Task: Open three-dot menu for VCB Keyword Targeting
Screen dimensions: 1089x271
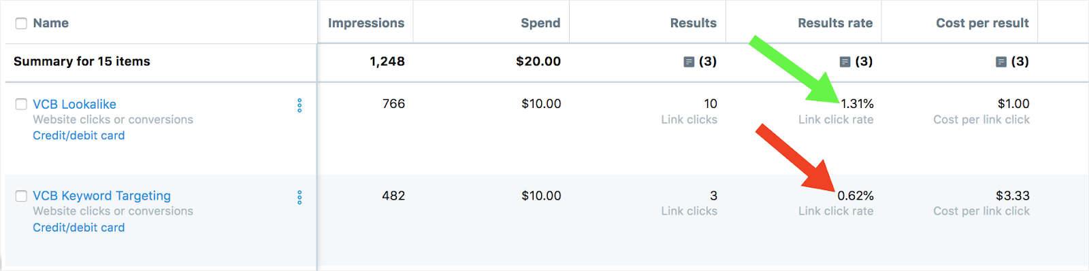Action: (299, 198)
